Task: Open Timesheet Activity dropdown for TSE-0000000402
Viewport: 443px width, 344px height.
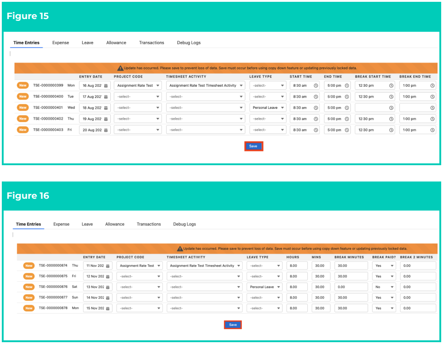Action: click(206, 119)
